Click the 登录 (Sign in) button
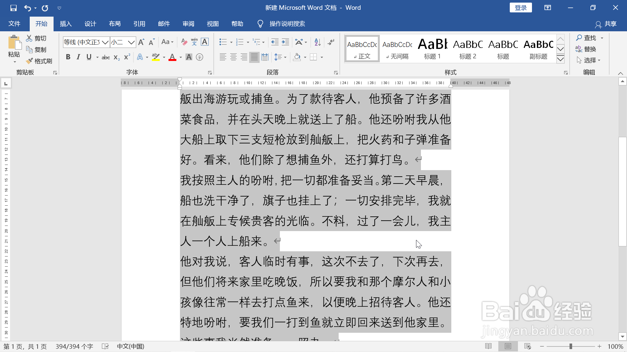 pos(521,8)
